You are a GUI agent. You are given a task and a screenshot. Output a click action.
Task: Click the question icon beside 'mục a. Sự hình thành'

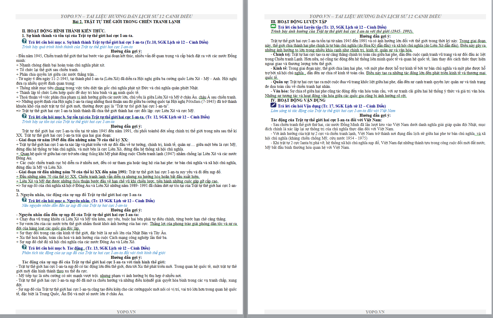pyautogui.click(x=24, y=41)
